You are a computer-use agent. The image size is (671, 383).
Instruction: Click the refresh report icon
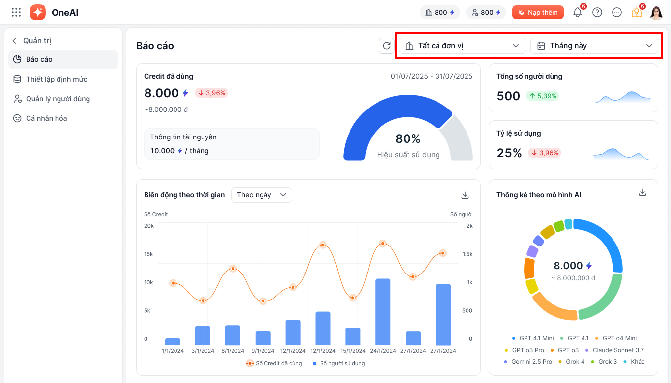click(387, 46)
